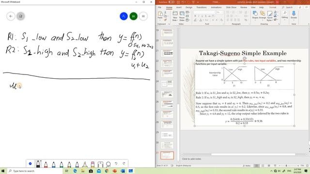Switch to Normal view in the status bar
This screenshot has width=310, height=174.
257,166
